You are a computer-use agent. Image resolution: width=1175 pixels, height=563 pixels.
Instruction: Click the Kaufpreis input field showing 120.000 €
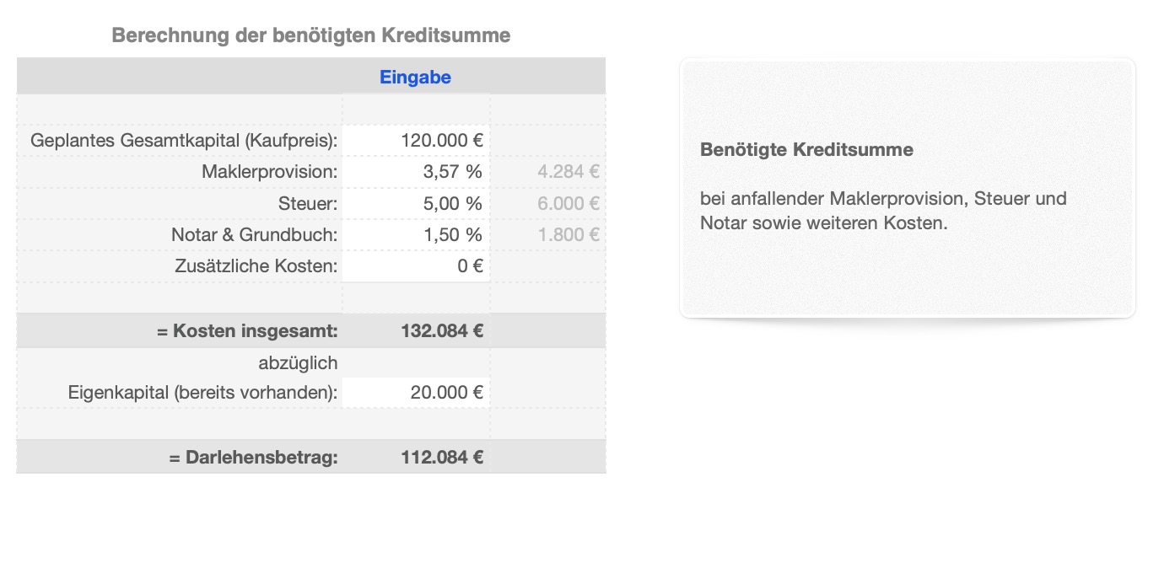point(417,141)
